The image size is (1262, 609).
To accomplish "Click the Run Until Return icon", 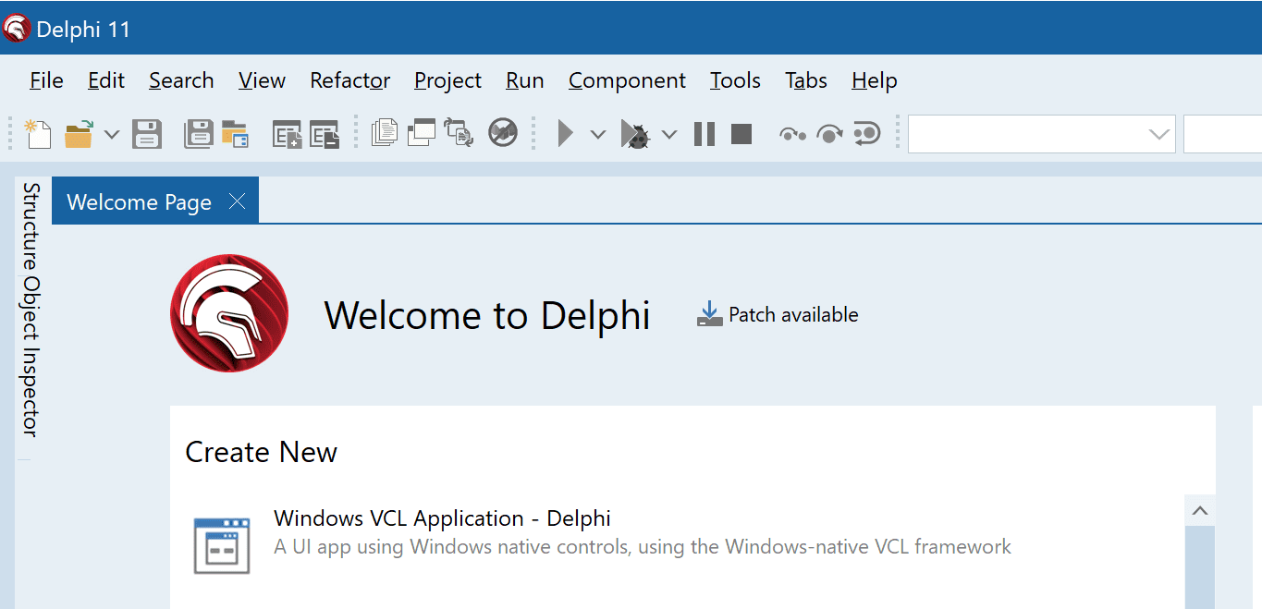I will pos(866,134).
